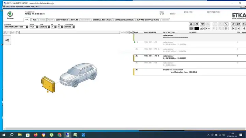This screenshot has width=246, height=138.
Task: Jump to the first item with the double-bar arrow
Action: click(x=233, y=29)
